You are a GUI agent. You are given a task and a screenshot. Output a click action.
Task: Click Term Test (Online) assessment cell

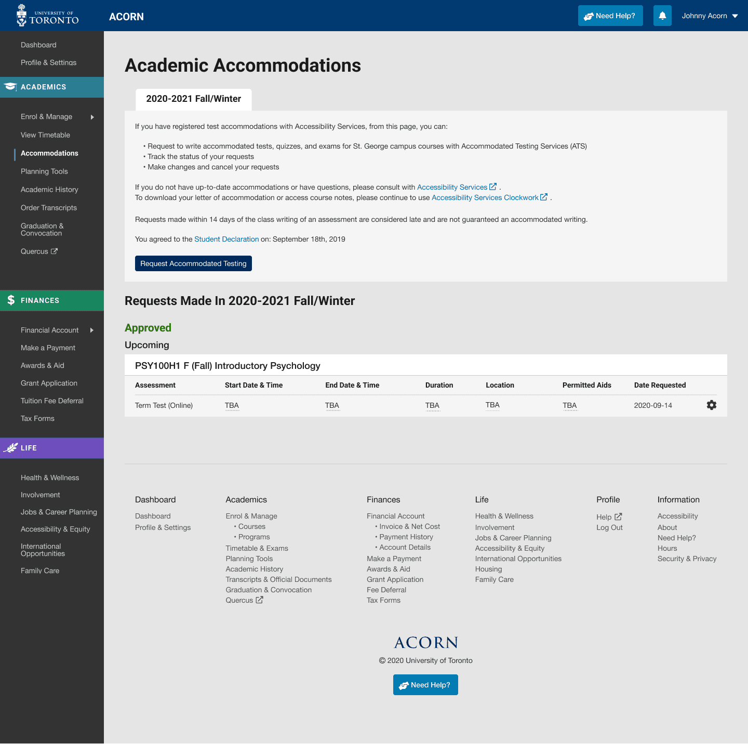164,405
